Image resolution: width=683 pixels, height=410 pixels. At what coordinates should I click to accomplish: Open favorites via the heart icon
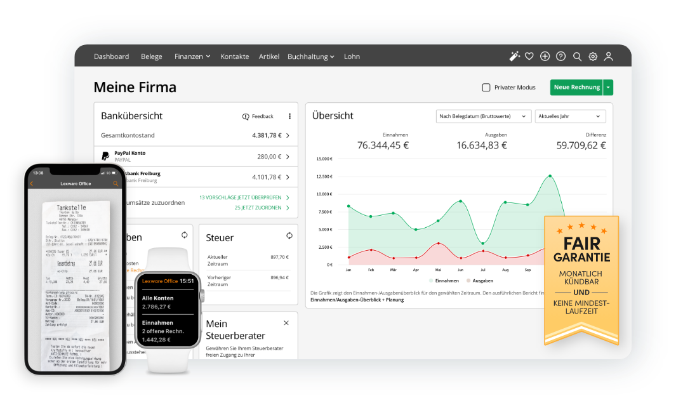[529, 56]
